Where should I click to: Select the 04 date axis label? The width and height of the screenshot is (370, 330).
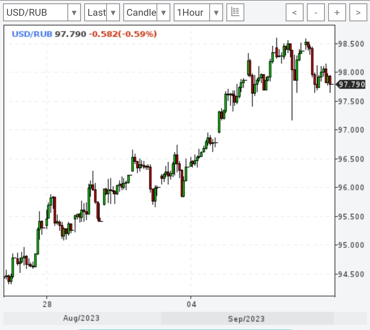tap(192, 304)
